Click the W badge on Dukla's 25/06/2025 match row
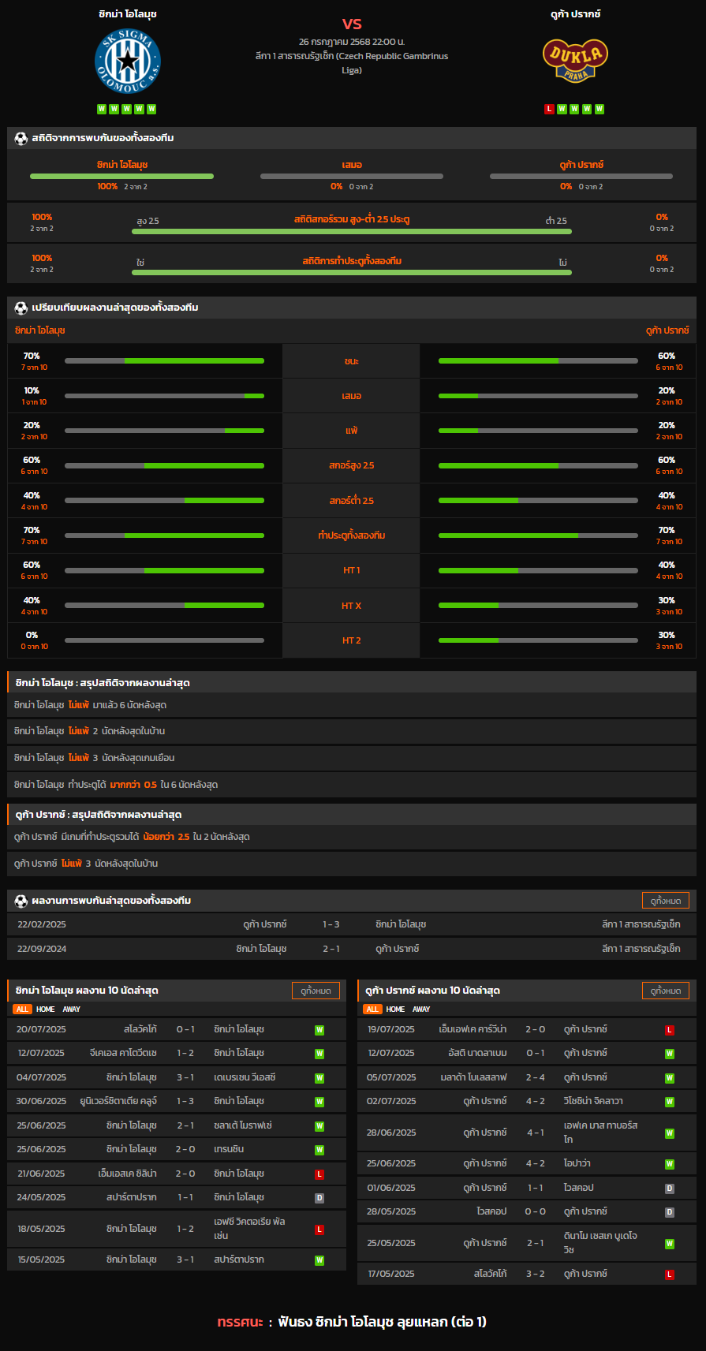 (x=670, y=1164)
